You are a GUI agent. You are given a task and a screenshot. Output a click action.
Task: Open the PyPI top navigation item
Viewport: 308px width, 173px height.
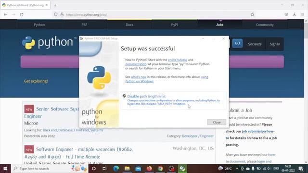174,25
